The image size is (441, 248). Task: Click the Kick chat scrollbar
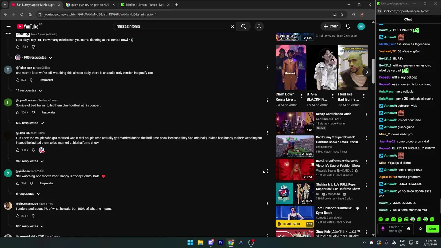440,207
